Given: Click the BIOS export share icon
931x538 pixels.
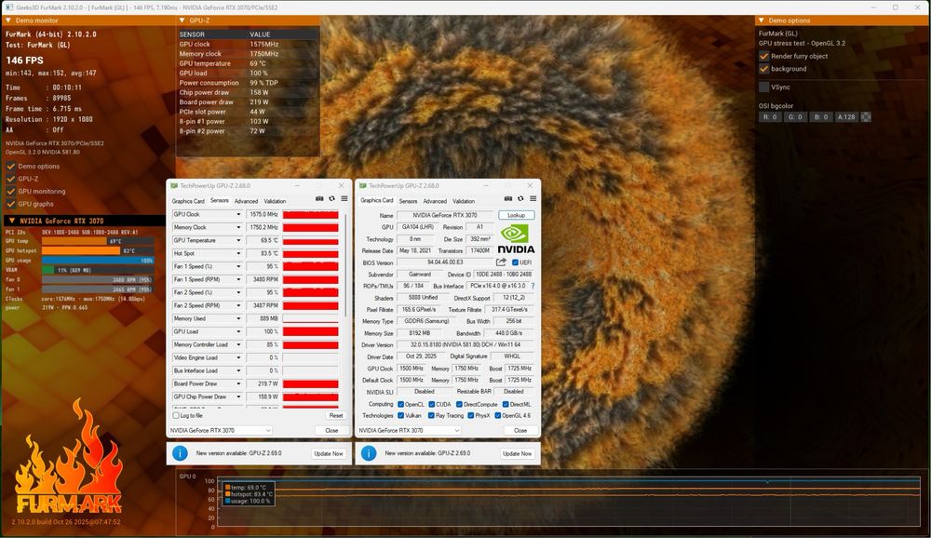Looking at the screenshot, I should 501,262.
